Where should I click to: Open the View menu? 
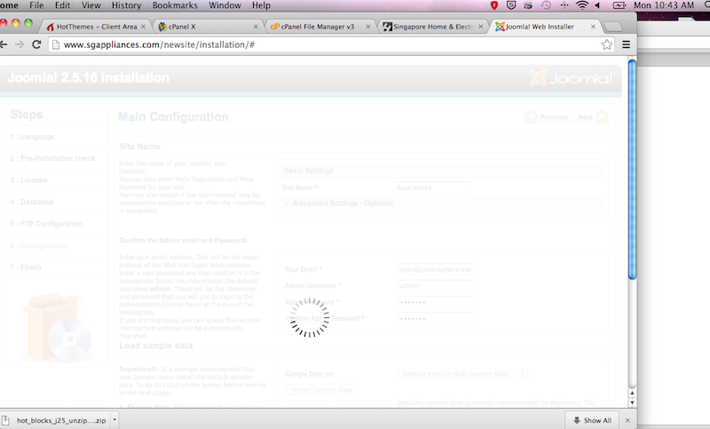click(91, 5)
